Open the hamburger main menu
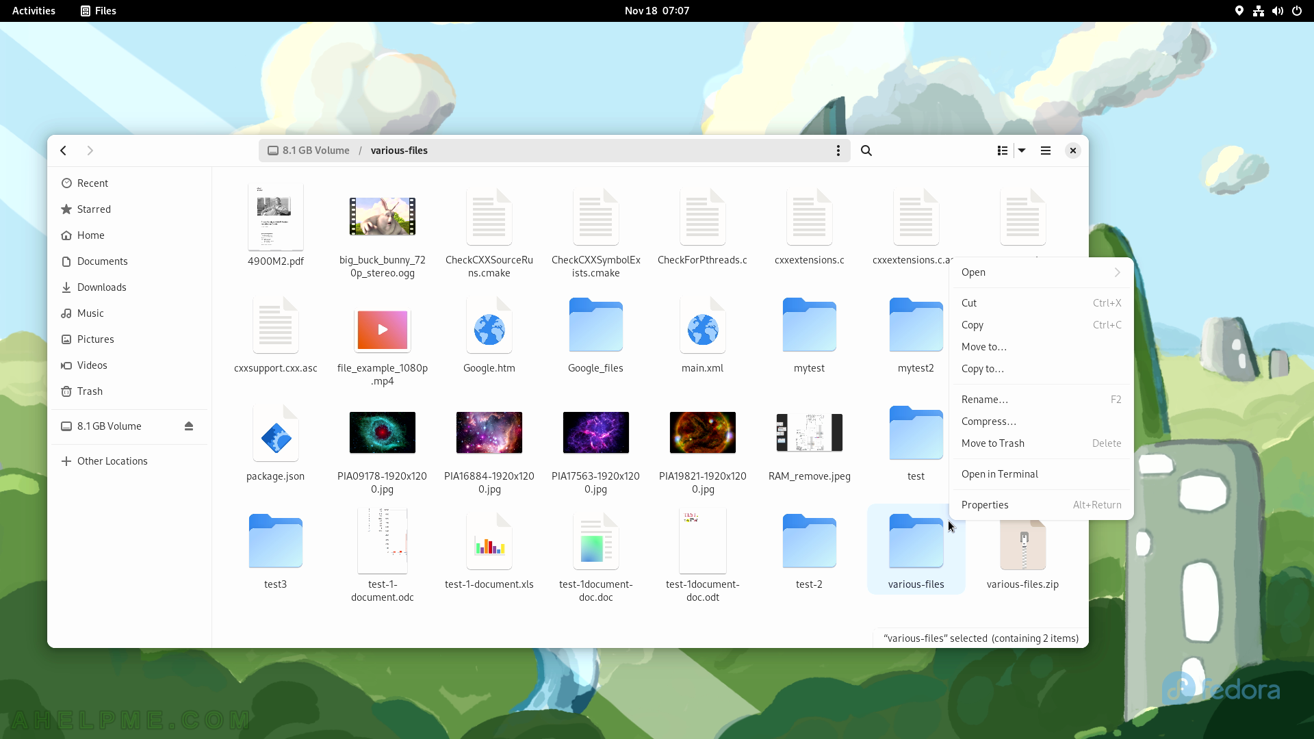1314x739 pixels. click(1046, 151)
